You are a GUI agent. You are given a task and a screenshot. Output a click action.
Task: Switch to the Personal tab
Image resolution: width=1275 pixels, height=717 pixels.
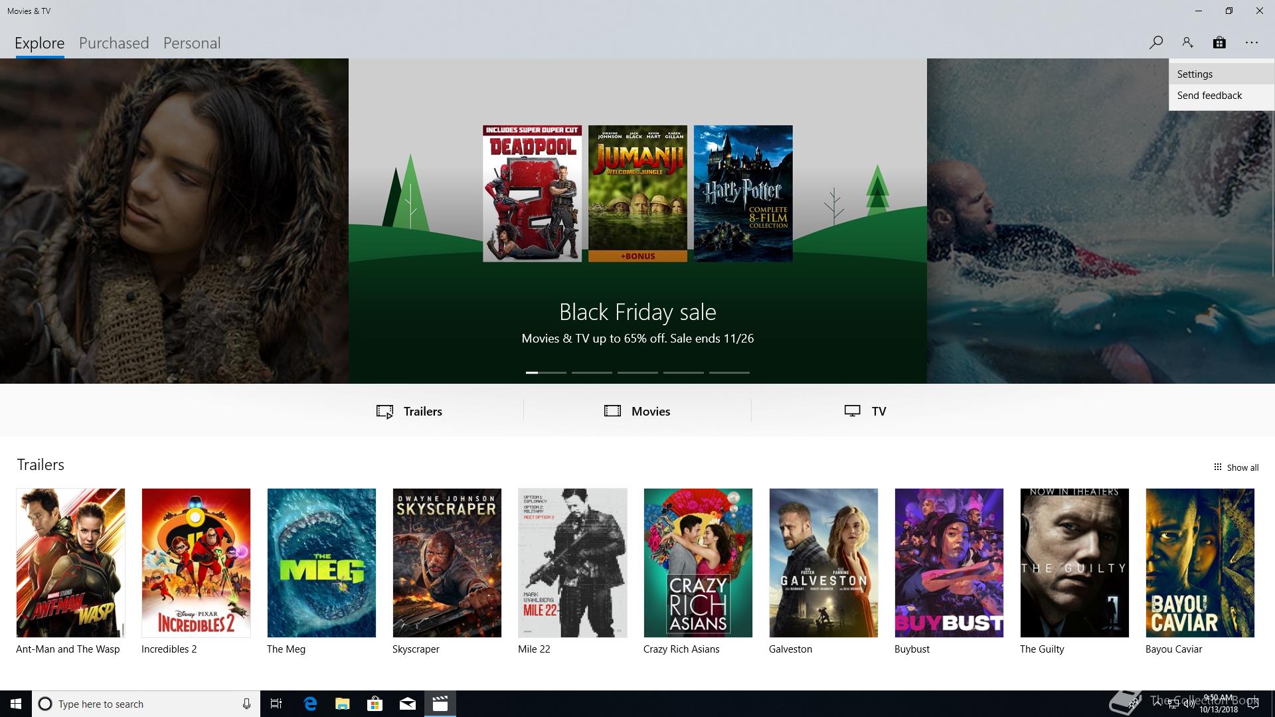(192, 43)
